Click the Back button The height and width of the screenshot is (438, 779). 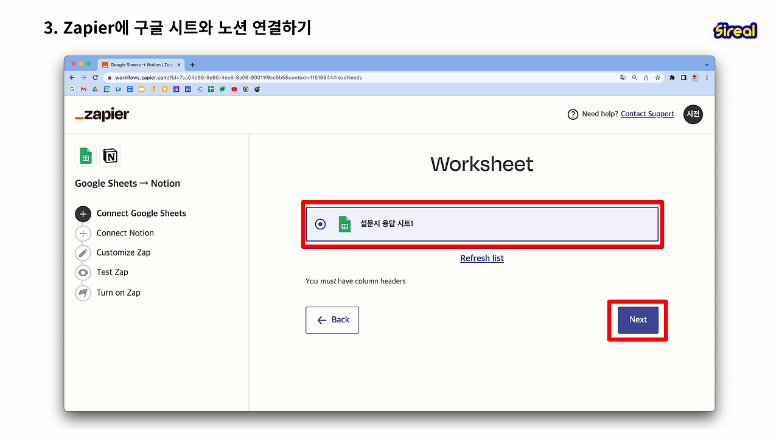pos(332,320)
